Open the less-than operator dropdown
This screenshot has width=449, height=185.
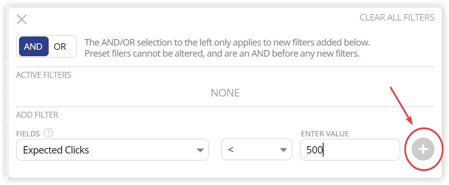click(x=257, y=150)
